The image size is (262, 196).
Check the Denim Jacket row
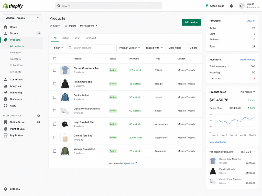click(55, 97)
